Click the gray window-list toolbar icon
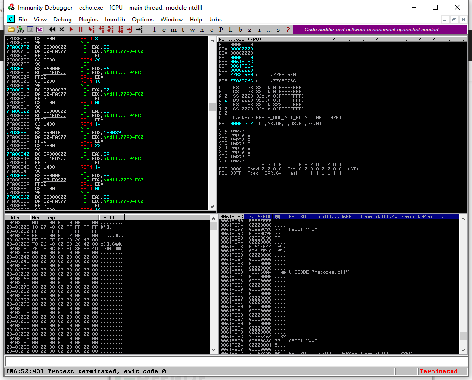The image size is (472, 380). pos(30,30)
